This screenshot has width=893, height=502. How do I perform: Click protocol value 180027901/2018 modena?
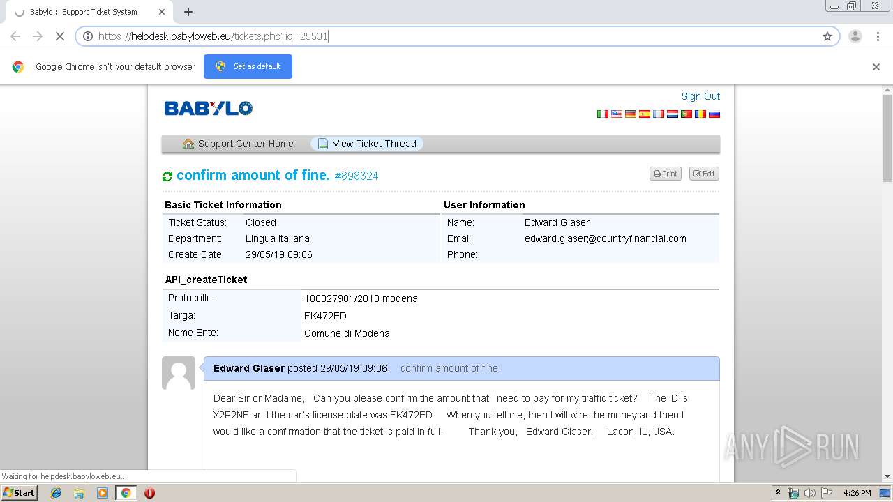pyautogui.click(x=361, y=298)
